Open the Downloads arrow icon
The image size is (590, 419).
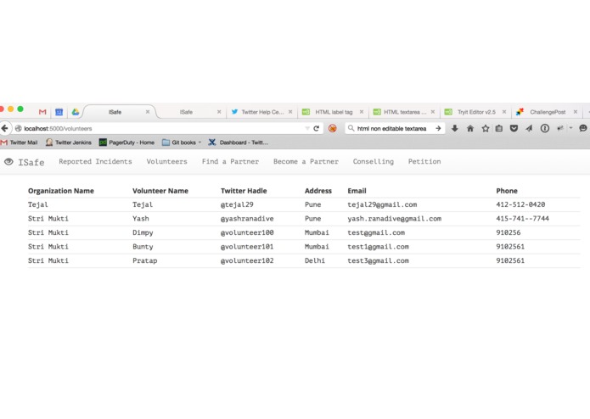pos(455,128)
